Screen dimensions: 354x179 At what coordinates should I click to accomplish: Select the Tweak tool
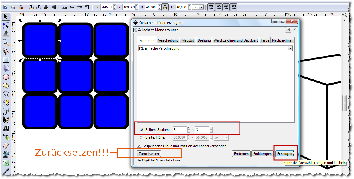point(6,34)
